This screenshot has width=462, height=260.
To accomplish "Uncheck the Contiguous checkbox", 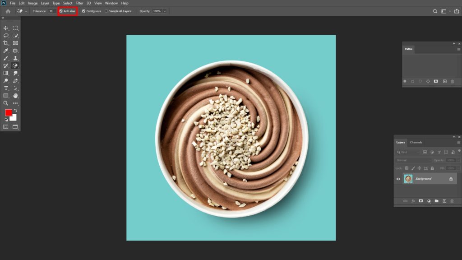I will [83, 11].
